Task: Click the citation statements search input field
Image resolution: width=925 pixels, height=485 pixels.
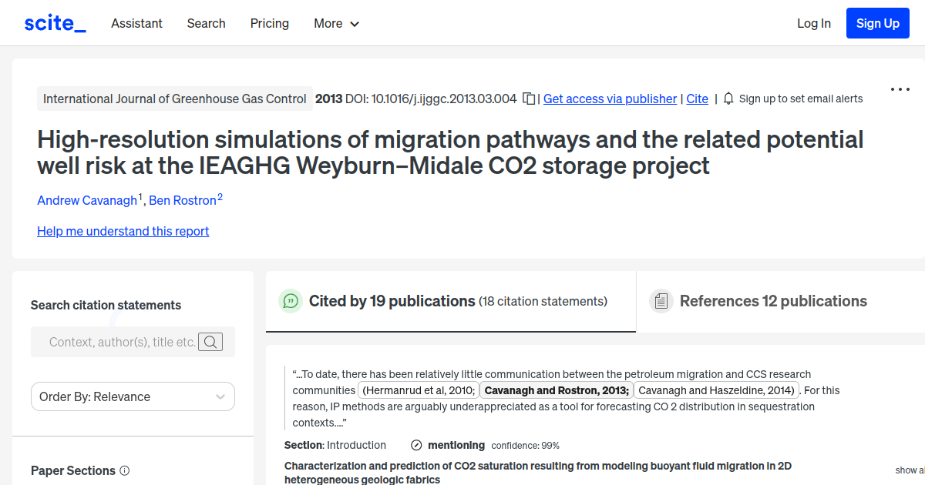Action: tap(123, 342)
